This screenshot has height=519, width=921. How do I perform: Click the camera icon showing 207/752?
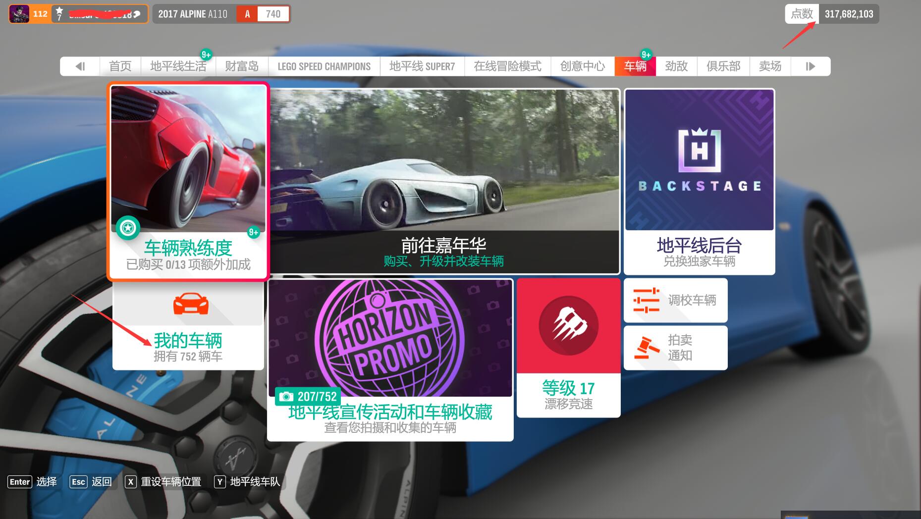point(286,397)
